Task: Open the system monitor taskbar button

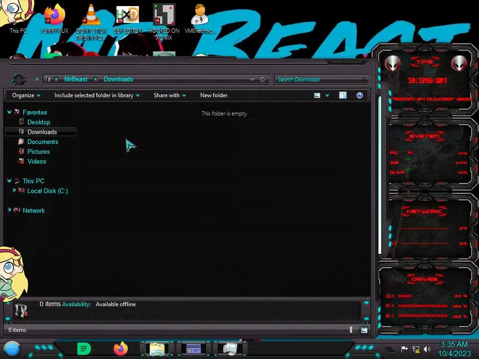Action: 230,349
